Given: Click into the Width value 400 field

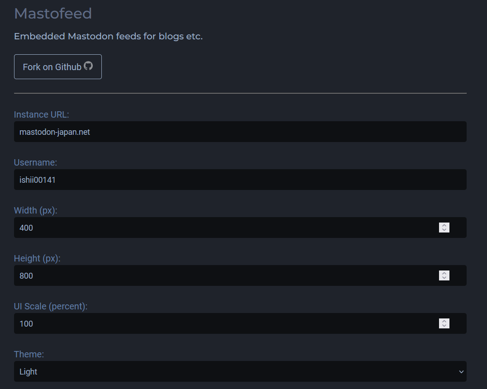Looking at the screenshot, I should coord(240,228).
